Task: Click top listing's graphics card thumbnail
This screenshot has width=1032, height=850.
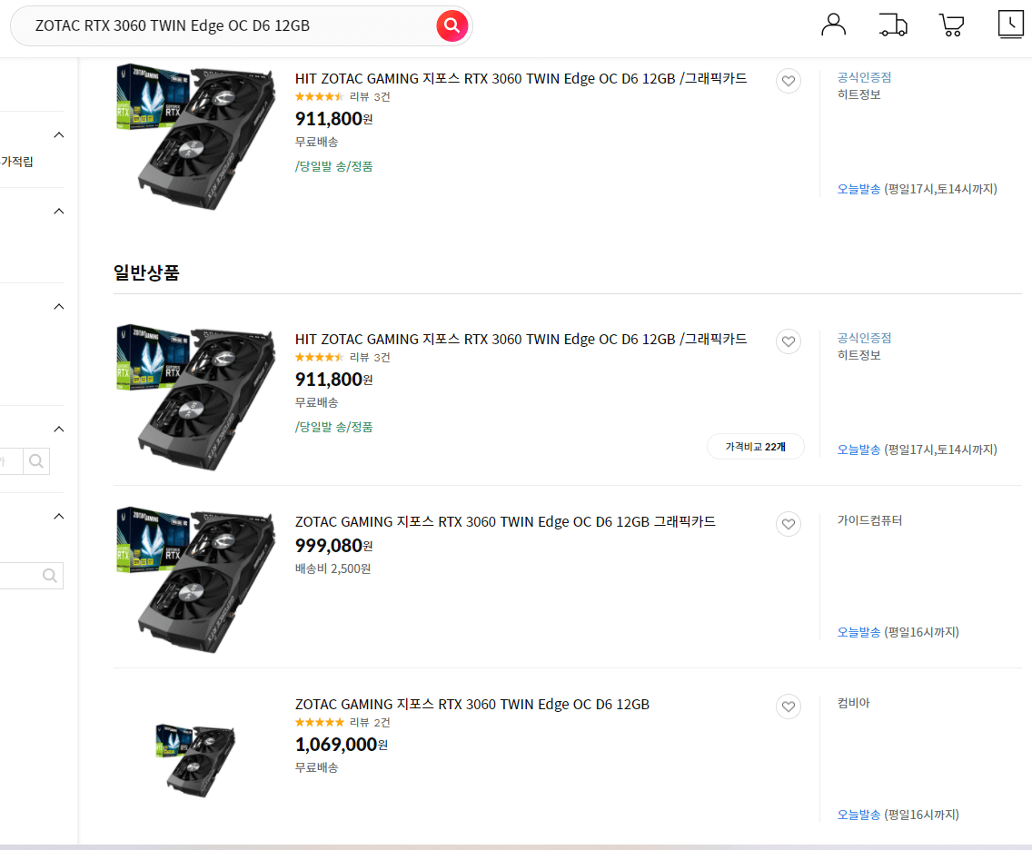Action: (x=195, y=137)
